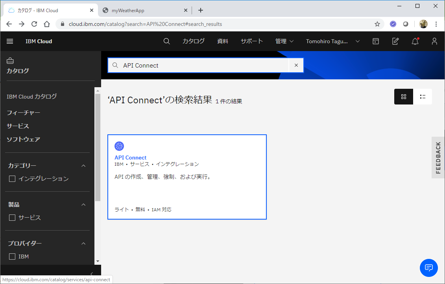Screen dimensions: 445x284
Task: Open the Chrome three-dot menu
Action: pos(436,24)
